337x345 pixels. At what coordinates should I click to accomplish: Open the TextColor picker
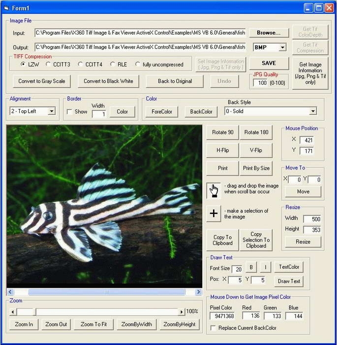(x=289, y=267)
